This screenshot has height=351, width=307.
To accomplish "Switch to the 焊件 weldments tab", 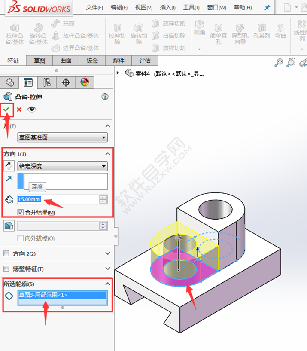I will [x=119, y=61].
